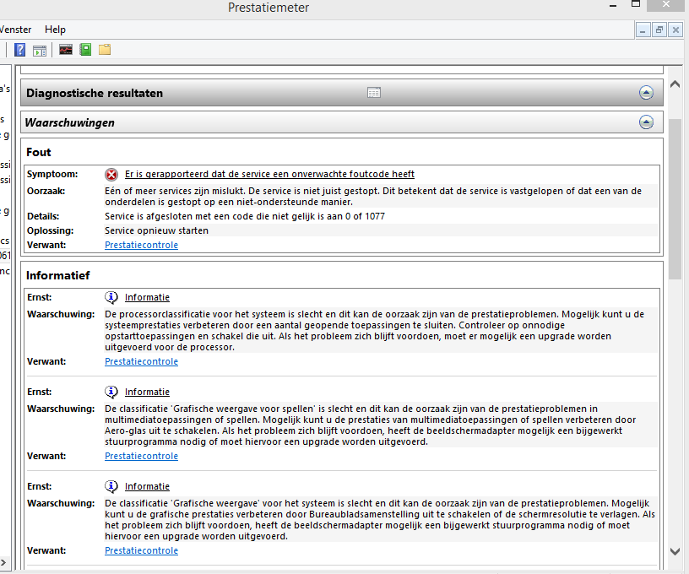Open the Venster menu

click(15, 30)
